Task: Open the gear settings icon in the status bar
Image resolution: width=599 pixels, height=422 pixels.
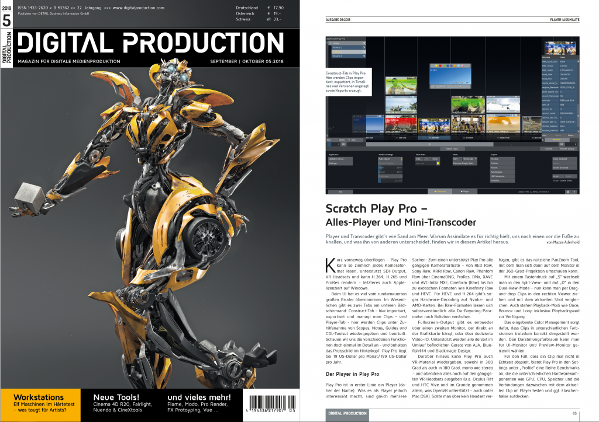Action: (567, 192)
